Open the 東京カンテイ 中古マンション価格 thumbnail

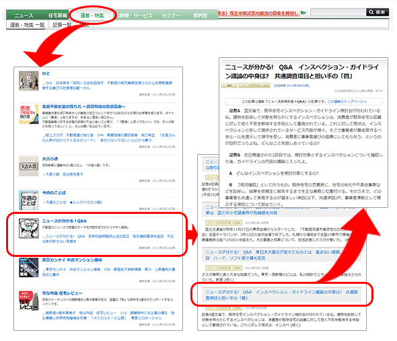click(x=29, y=268)
